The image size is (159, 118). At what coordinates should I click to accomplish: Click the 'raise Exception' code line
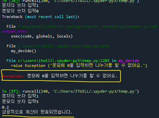click(79, 66)
